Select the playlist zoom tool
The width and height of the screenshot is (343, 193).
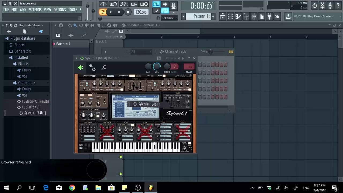click(x=109, y=25)
